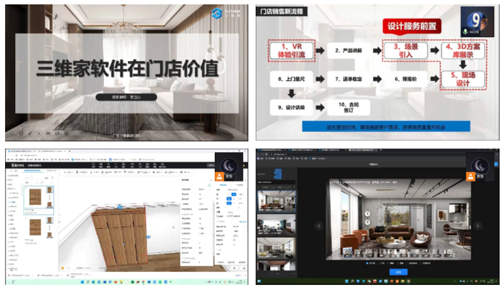The image size is (504, 290).
Task: Open the participant video tile with number 9
Action: (x=478, y=22)
